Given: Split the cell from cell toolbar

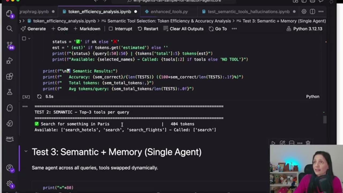Looking at the screenshot, I should coord(292,143).
